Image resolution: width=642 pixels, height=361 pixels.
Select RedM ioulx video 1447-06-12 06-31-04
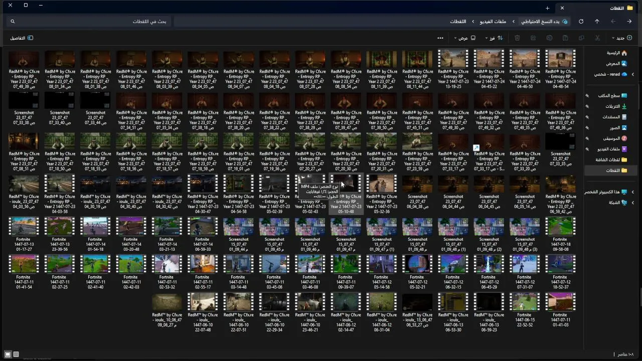(381, 312)
